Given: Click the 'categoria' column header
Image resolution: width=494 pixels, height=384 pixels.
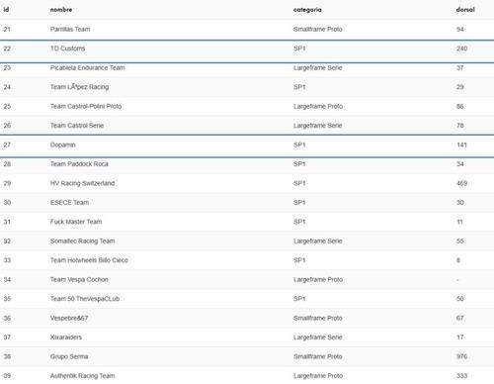Looking at the screenshot, I should coord(307,10).
